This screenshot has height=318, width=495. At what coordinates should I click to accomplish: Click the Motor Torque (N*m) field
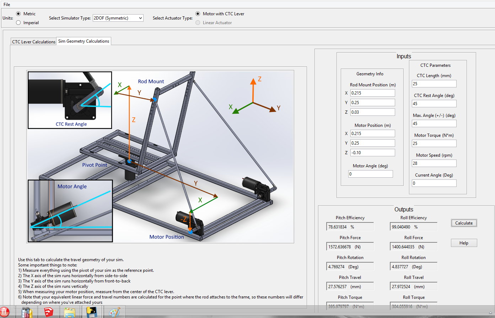(x=434, y=144)
